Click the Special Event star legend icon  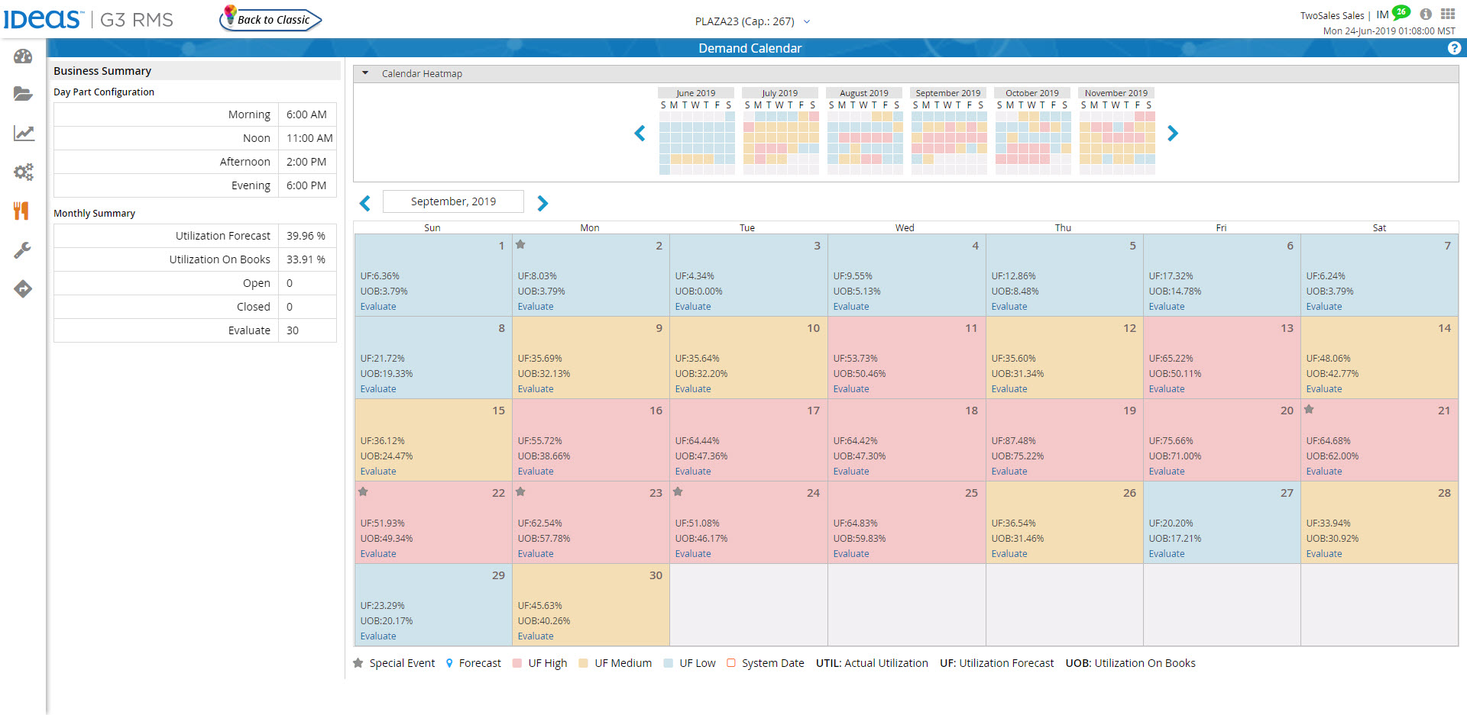pos(358,663)
